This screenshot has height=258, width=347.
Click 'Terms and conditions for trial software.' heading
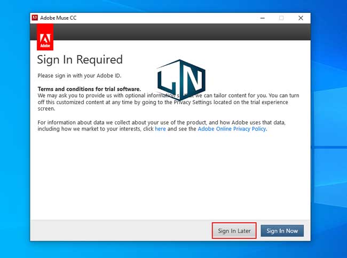pos(89,89)
